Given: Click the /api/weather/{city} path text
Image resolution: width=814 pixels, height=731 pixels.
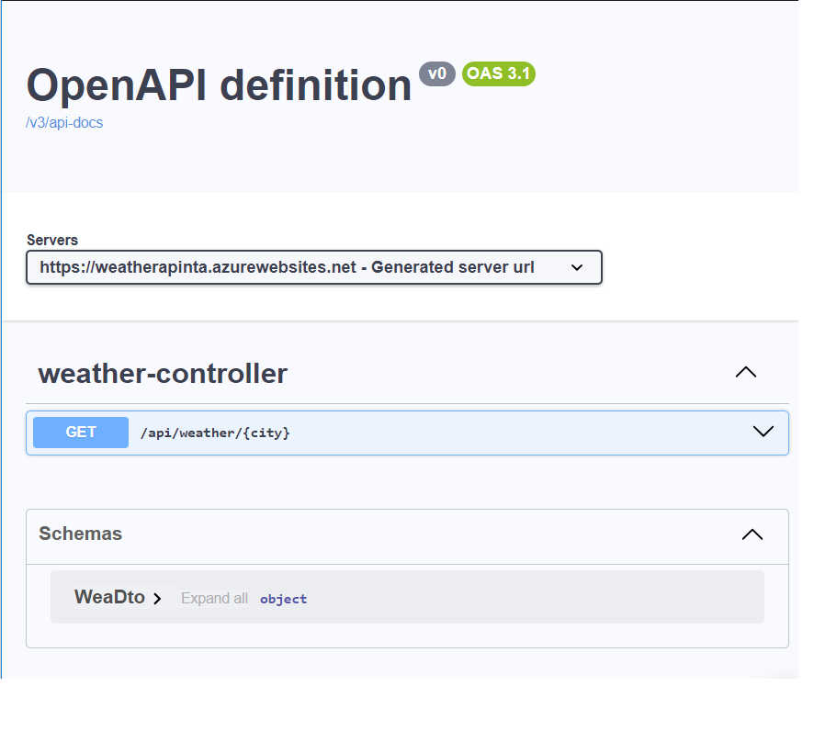Looking at the screenshot, I should coord(217,432).
